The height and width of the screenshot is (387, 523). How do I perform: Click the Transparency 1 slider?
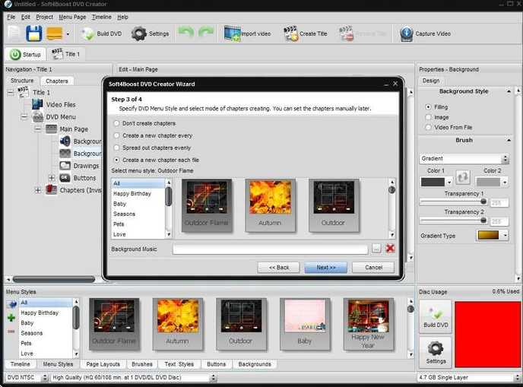[453, 201]
